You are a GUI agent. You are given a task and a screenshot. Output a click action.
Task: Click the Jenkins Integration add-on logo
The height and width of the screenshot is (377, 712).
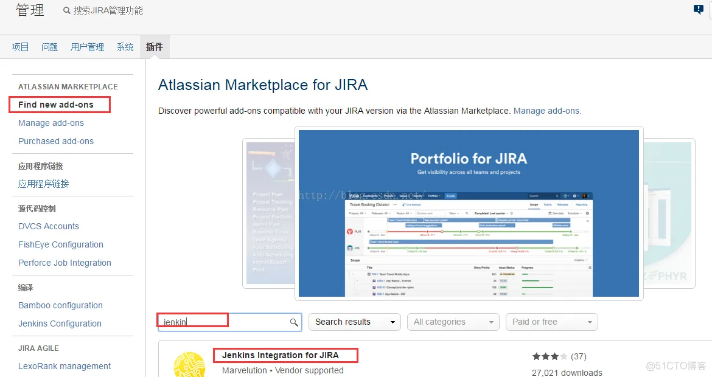[x=189, y=364]
